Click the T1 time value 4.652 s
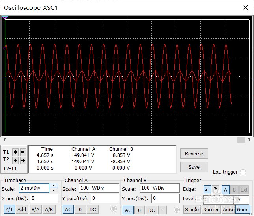 click(x=45, y=155)
